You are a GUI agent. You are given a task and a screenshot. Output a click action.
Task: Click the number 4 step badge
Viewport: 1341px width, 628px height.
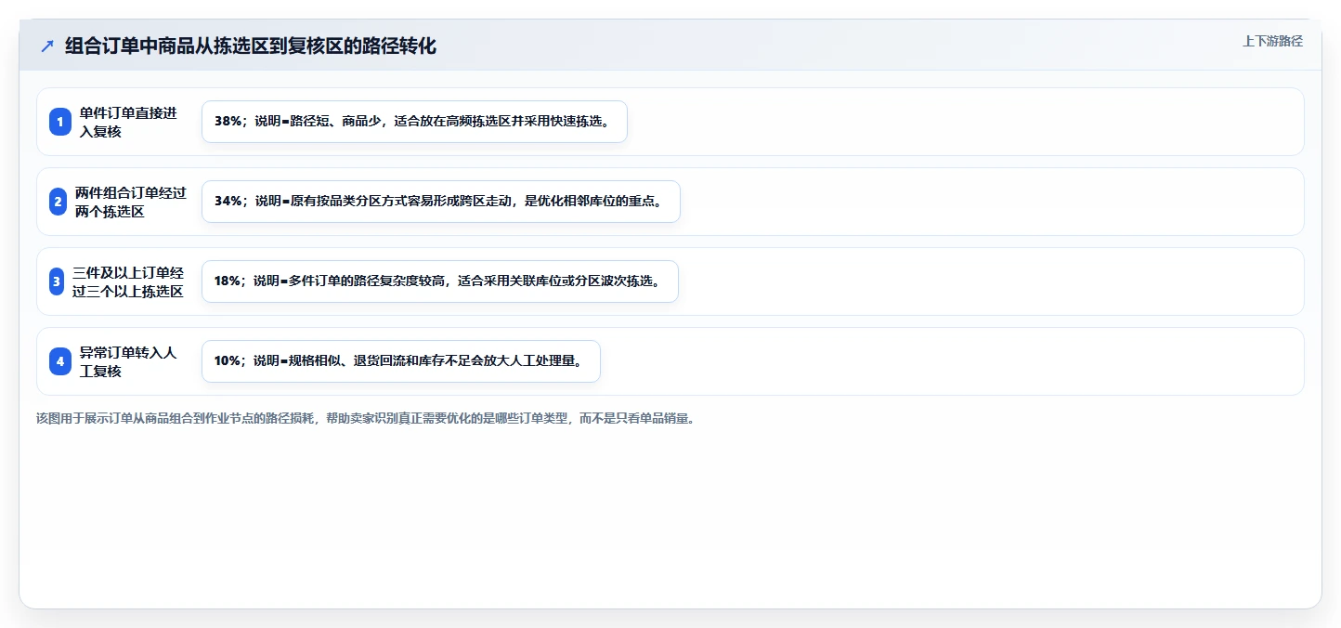[x=60, y=361]
